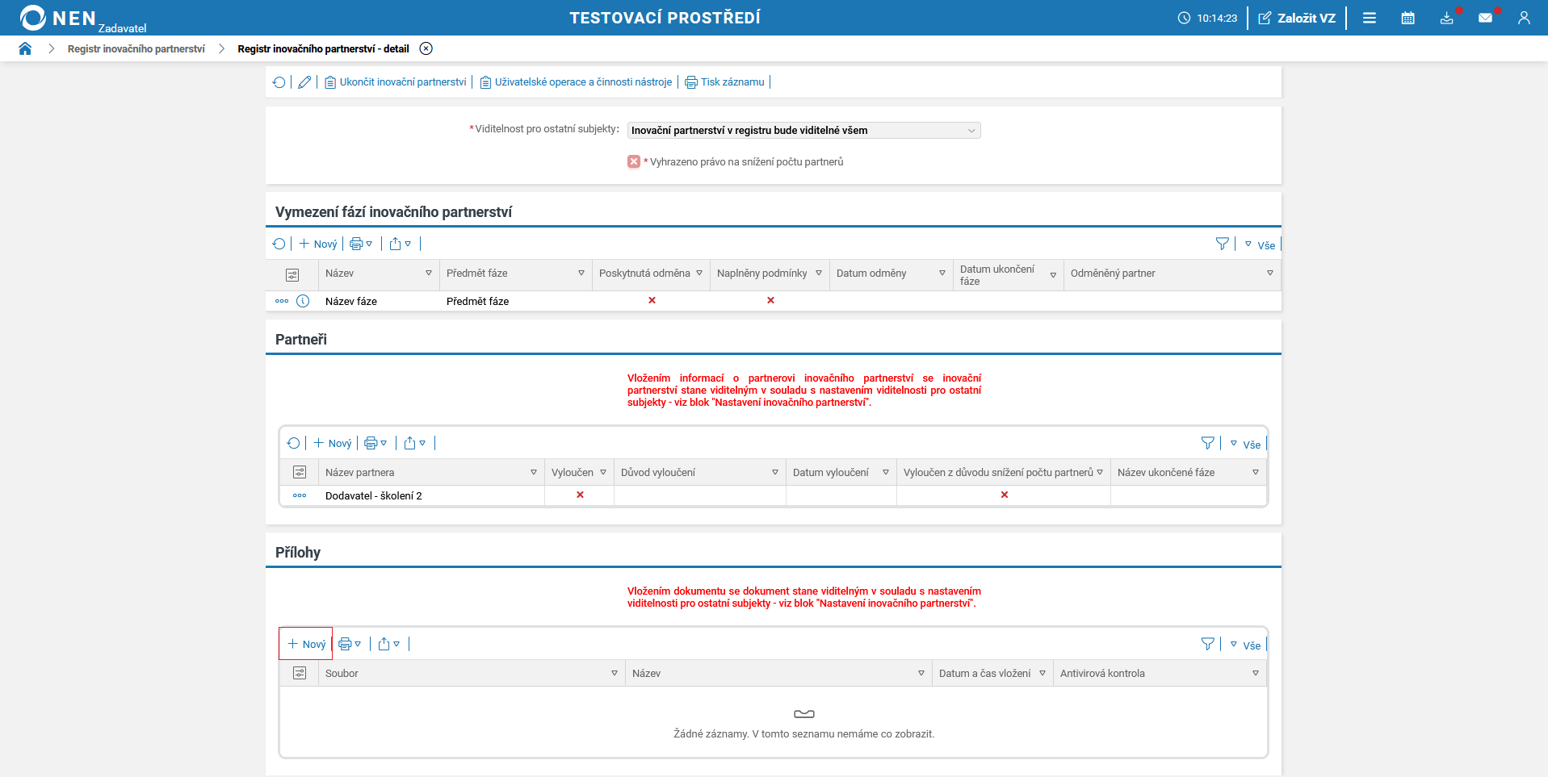Add new phase with Nový
The height and width of the screenshot is (777, 1548).
tap(318, 244)
